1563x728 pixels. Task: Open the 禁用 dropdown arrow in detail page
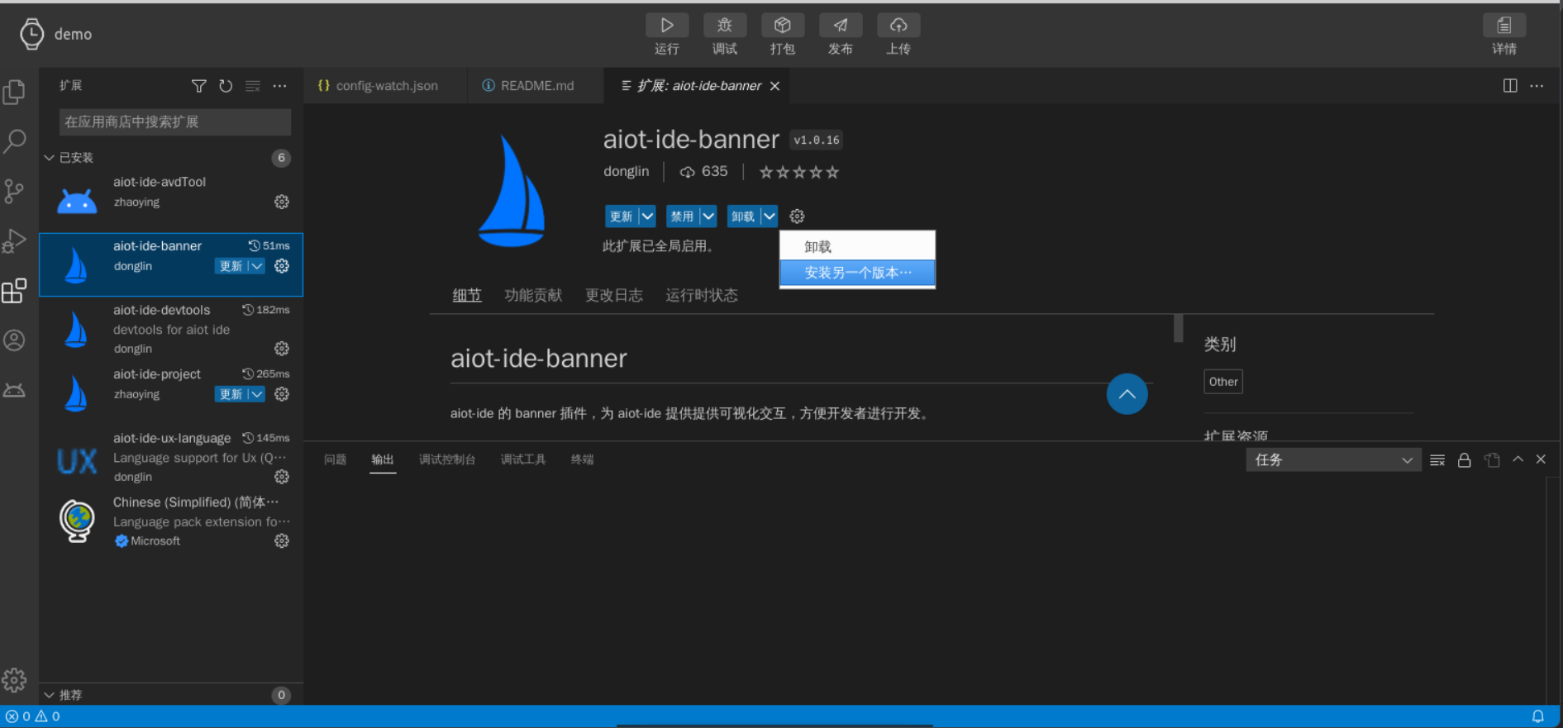[708, 216]
